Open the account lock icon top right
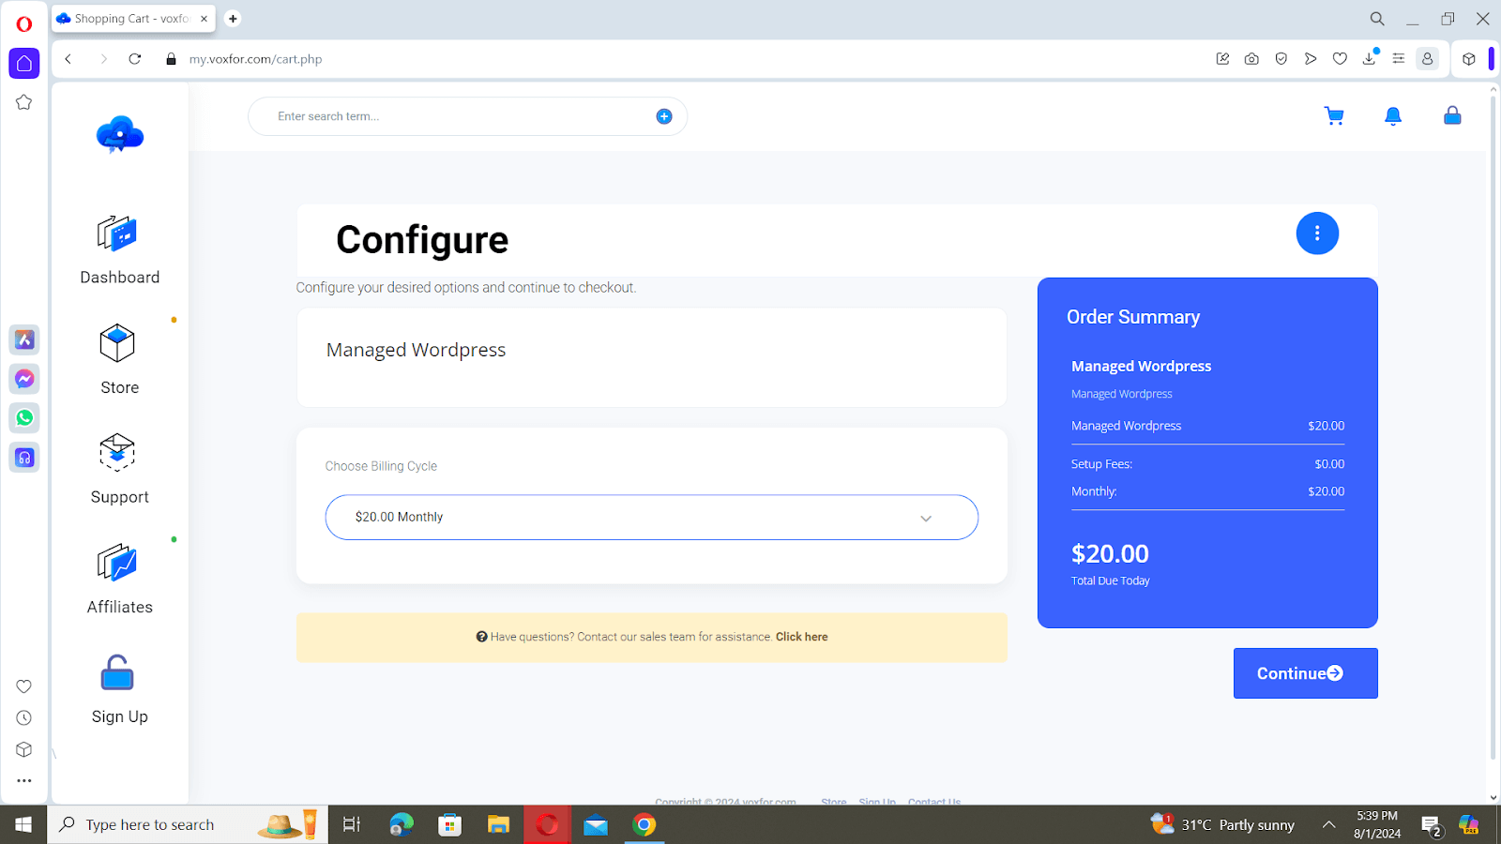 coord(1451,115)
